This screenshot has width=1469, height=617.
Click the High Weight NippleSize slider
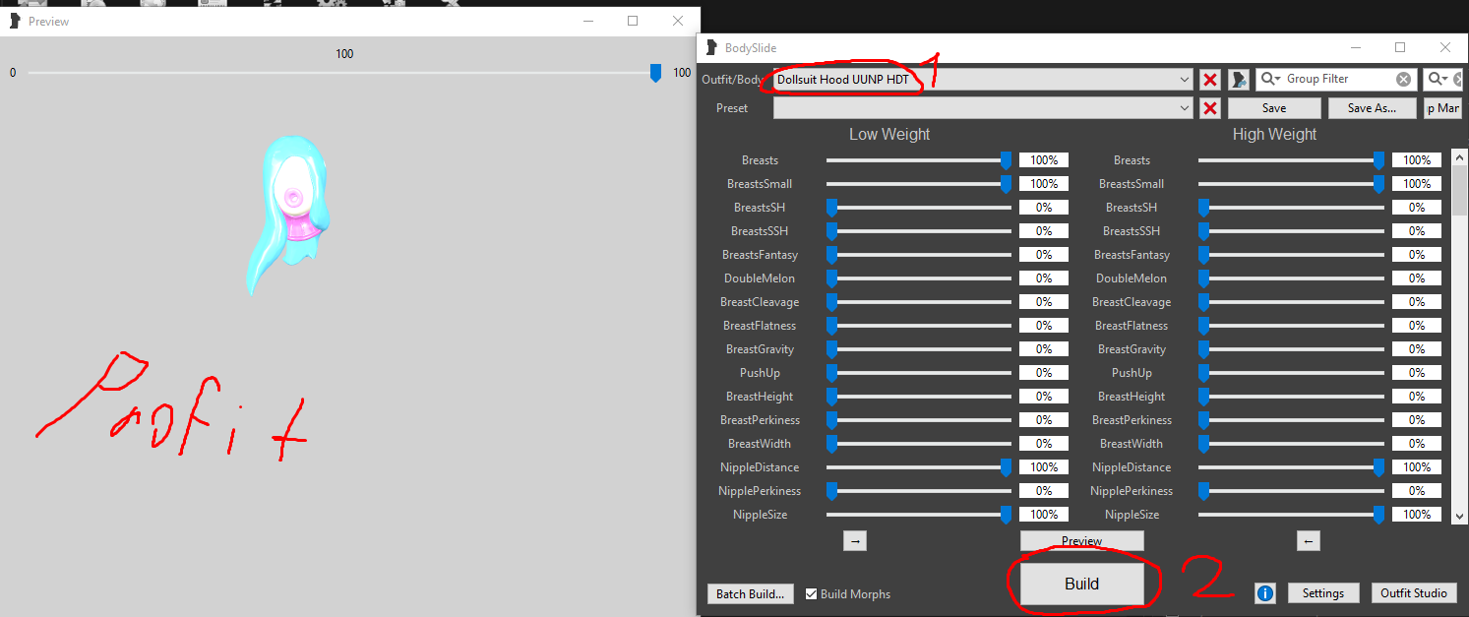(x=1291, y=515)
